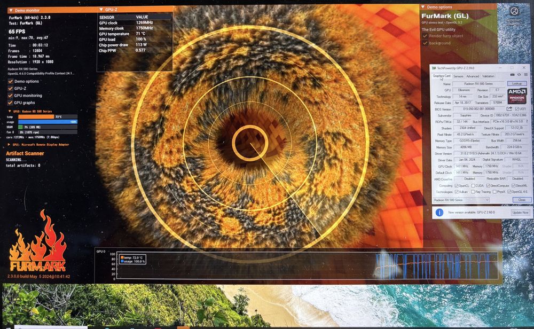This screenshot has width=534, height=329.
Task: Expand the Microsoft Remote Display Adapter section
Action: [9, 145]
